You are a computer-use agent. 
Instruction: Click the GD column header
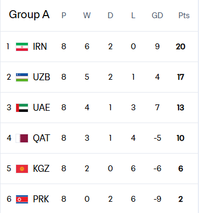(x=157, y=16)
